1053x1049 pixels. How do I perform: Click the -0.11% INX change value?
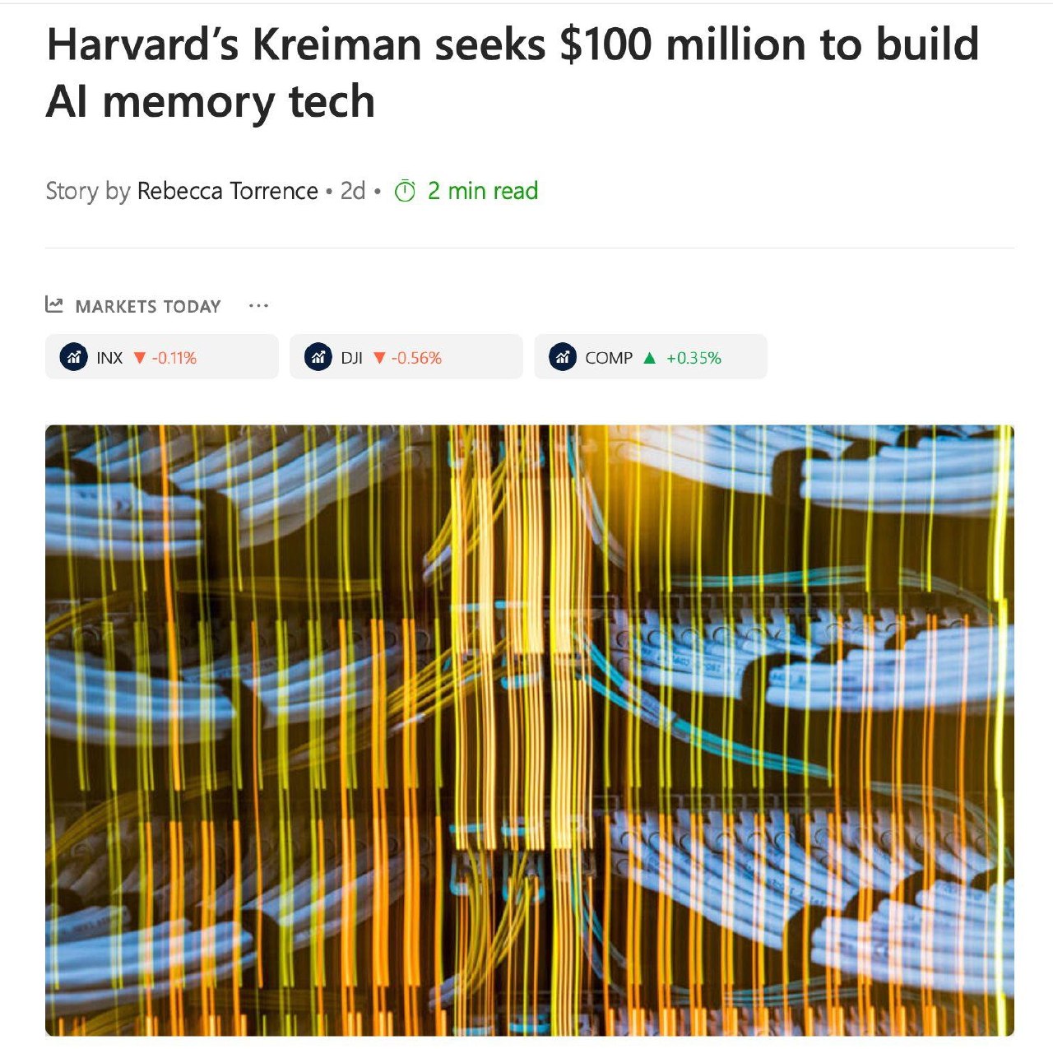[x=174, y=358]
